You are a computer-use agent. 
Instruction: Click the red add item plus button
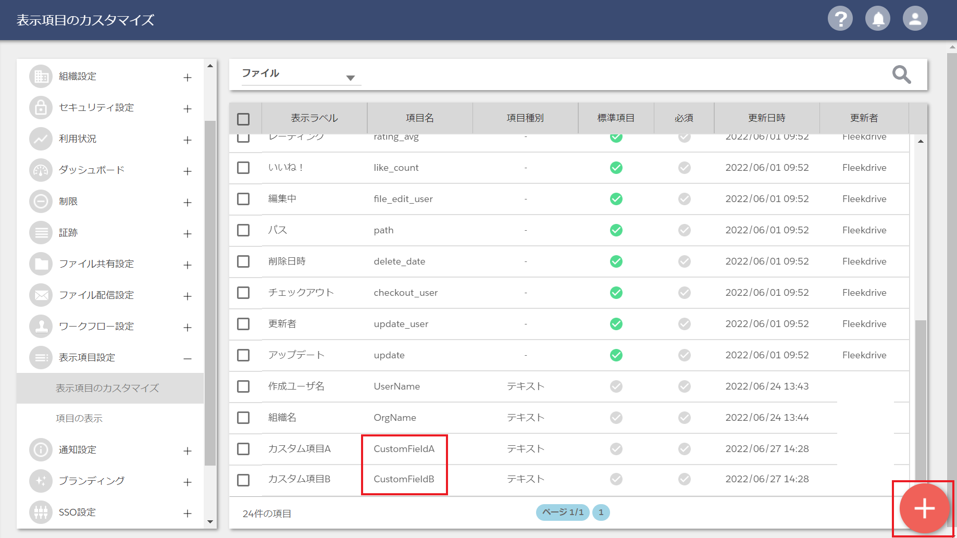pos(924,508)
